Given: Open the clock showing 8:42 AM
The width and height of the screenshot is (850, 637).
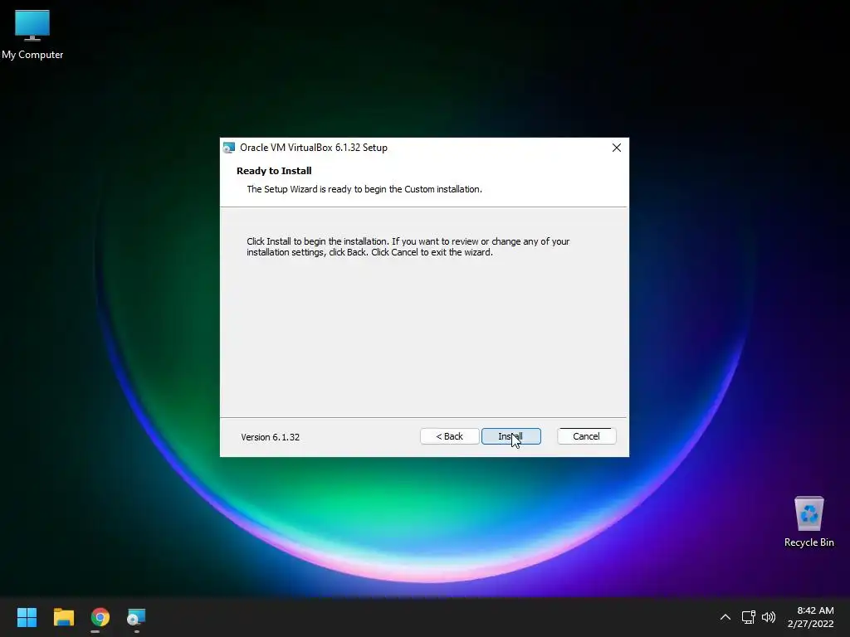Looking at the screenshot, I should (x=810, y=617).
